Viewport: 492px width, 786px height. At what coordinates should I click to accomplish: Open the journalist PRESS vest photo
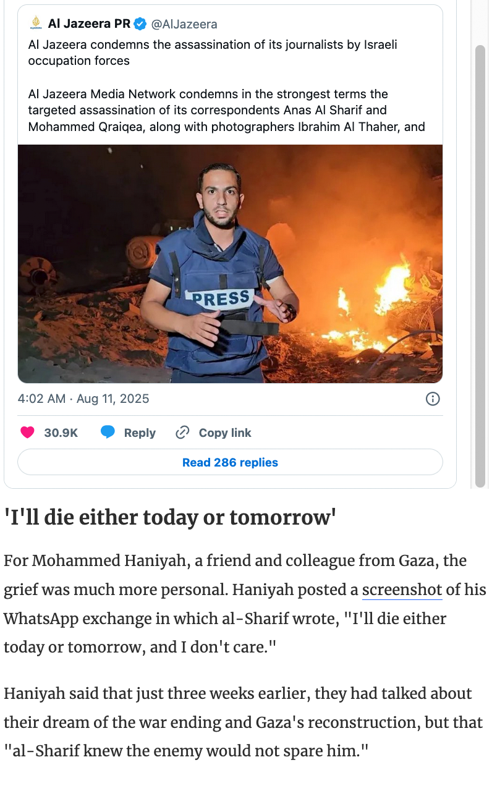(230, 264)
